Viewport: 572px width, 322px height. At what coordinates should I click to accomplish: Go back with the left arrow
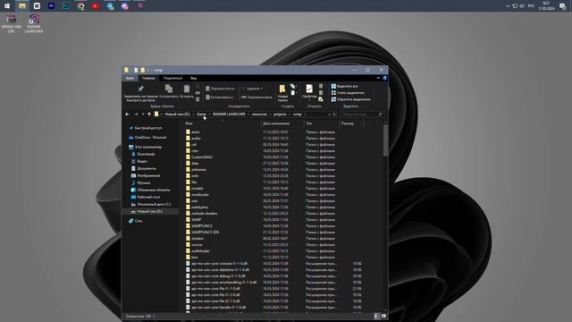click(x=127, y=114)
